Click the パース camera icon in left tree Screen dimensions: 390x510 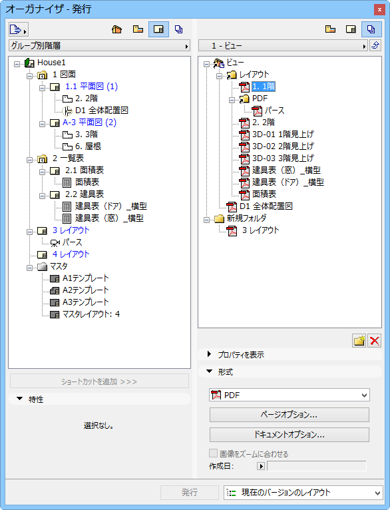click(55, 242)
